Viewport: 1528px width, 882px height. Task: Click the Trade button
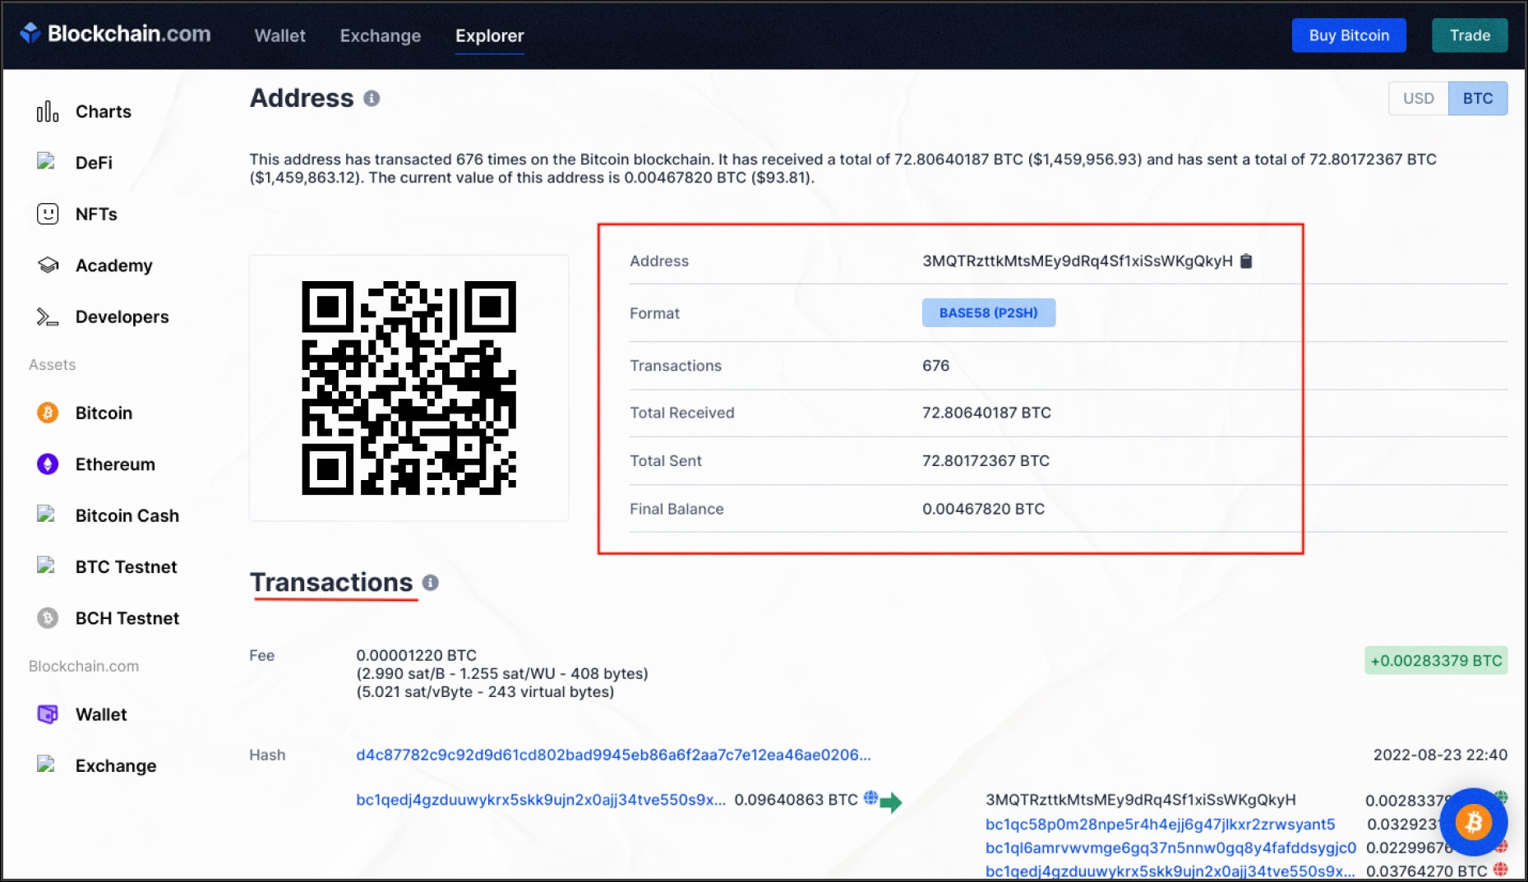point(1470,35)
